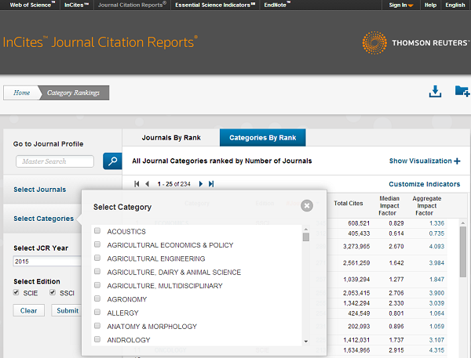Click Aggregate Impact Factor column header

coord(426,206)
